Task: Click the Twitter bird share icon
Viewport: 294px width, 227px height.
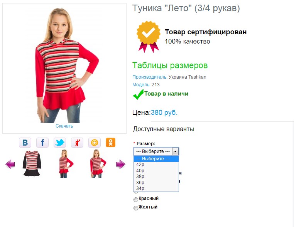Action: 60,143
